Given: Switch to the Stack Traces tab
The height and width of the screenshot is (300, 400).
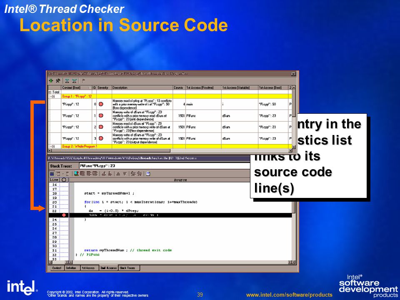Looking at the screenshot, I should (128, 268).
